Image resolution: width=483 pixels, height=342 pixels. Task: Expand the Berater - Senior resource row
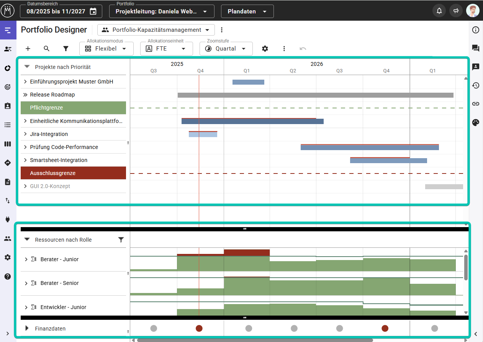[26, 283]
